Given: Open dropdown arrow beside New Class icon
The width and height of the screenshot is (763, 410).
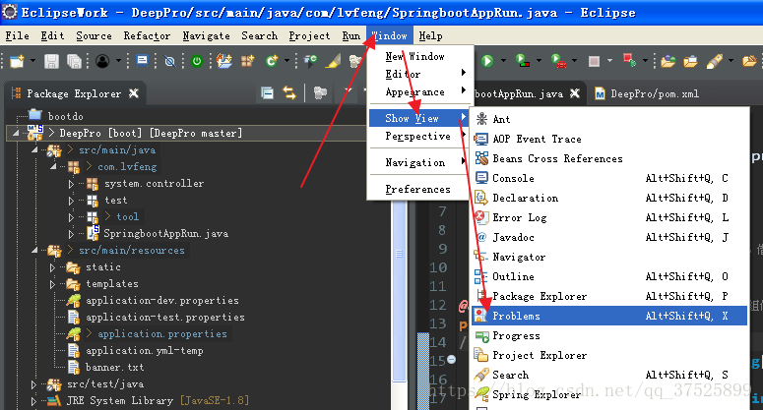Looking at the screenshot, I should tap(286, 61).
